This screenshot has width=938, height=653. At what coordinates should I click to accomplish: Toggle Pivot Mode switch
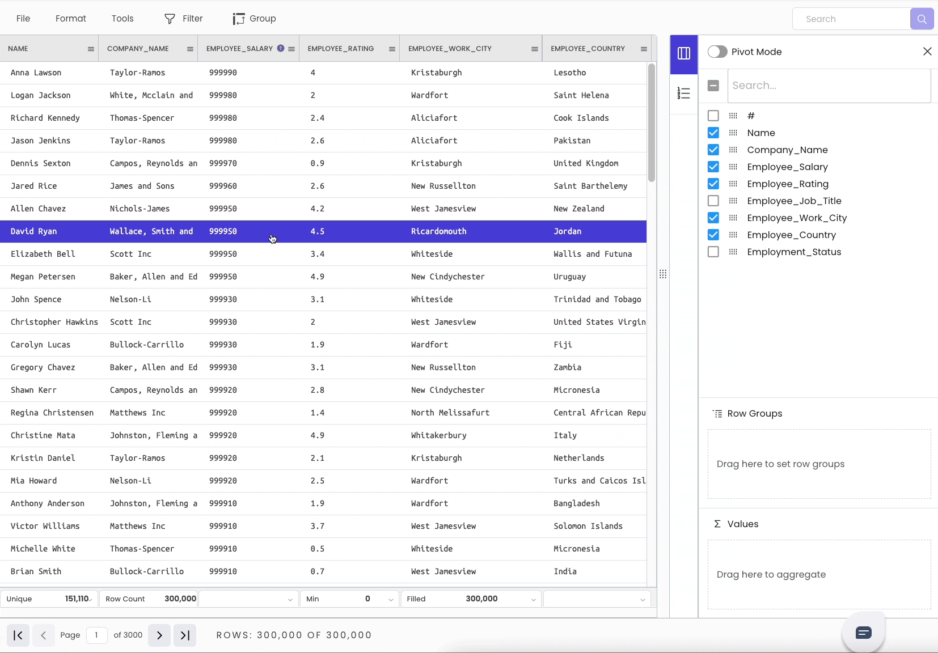(717, 52)
